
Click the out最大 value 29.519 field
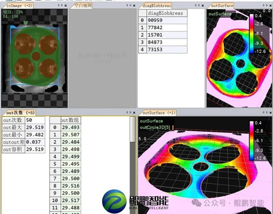(x=35, y=127)
